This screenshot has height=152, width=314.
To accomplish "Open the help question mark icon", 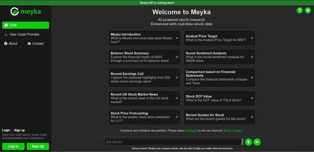I will [299, 10].
